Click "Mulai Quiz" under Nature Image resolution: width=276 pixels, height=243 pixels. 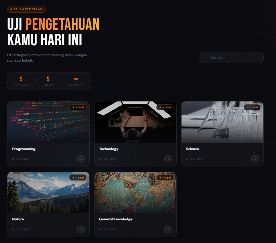click(x=21, y=230)
